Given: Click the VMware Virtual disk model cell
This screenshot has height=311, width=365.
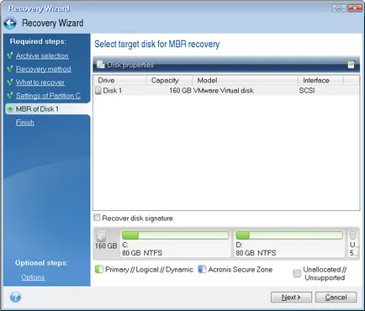Looking at the screenshot, I should [224, 91].
